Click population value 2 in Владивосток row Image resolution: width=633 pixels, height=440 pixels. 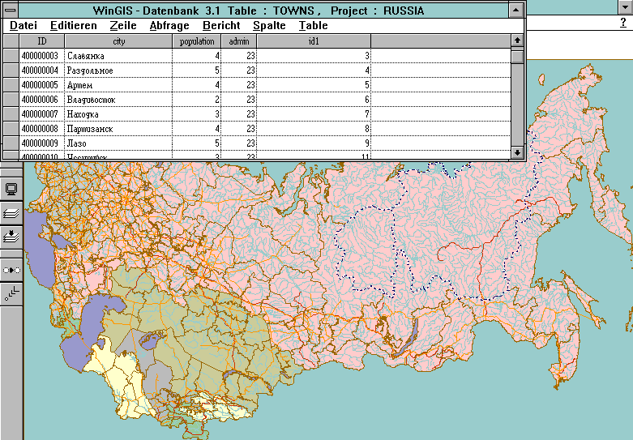pyautogui.click(x=197, y=100)
